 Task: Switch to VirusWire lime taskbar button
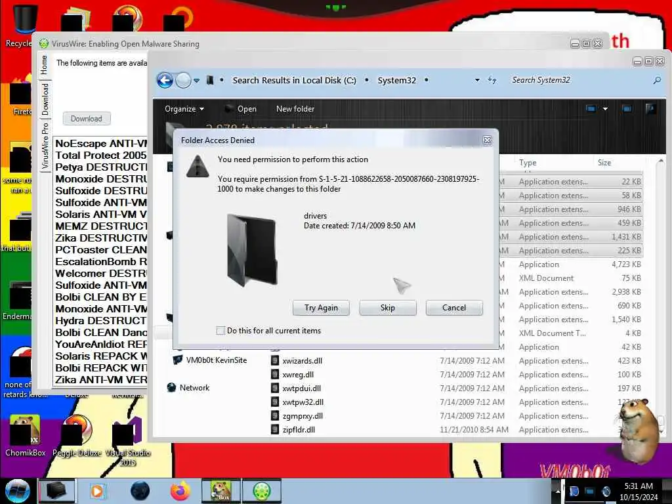click(x=261, y=491)
